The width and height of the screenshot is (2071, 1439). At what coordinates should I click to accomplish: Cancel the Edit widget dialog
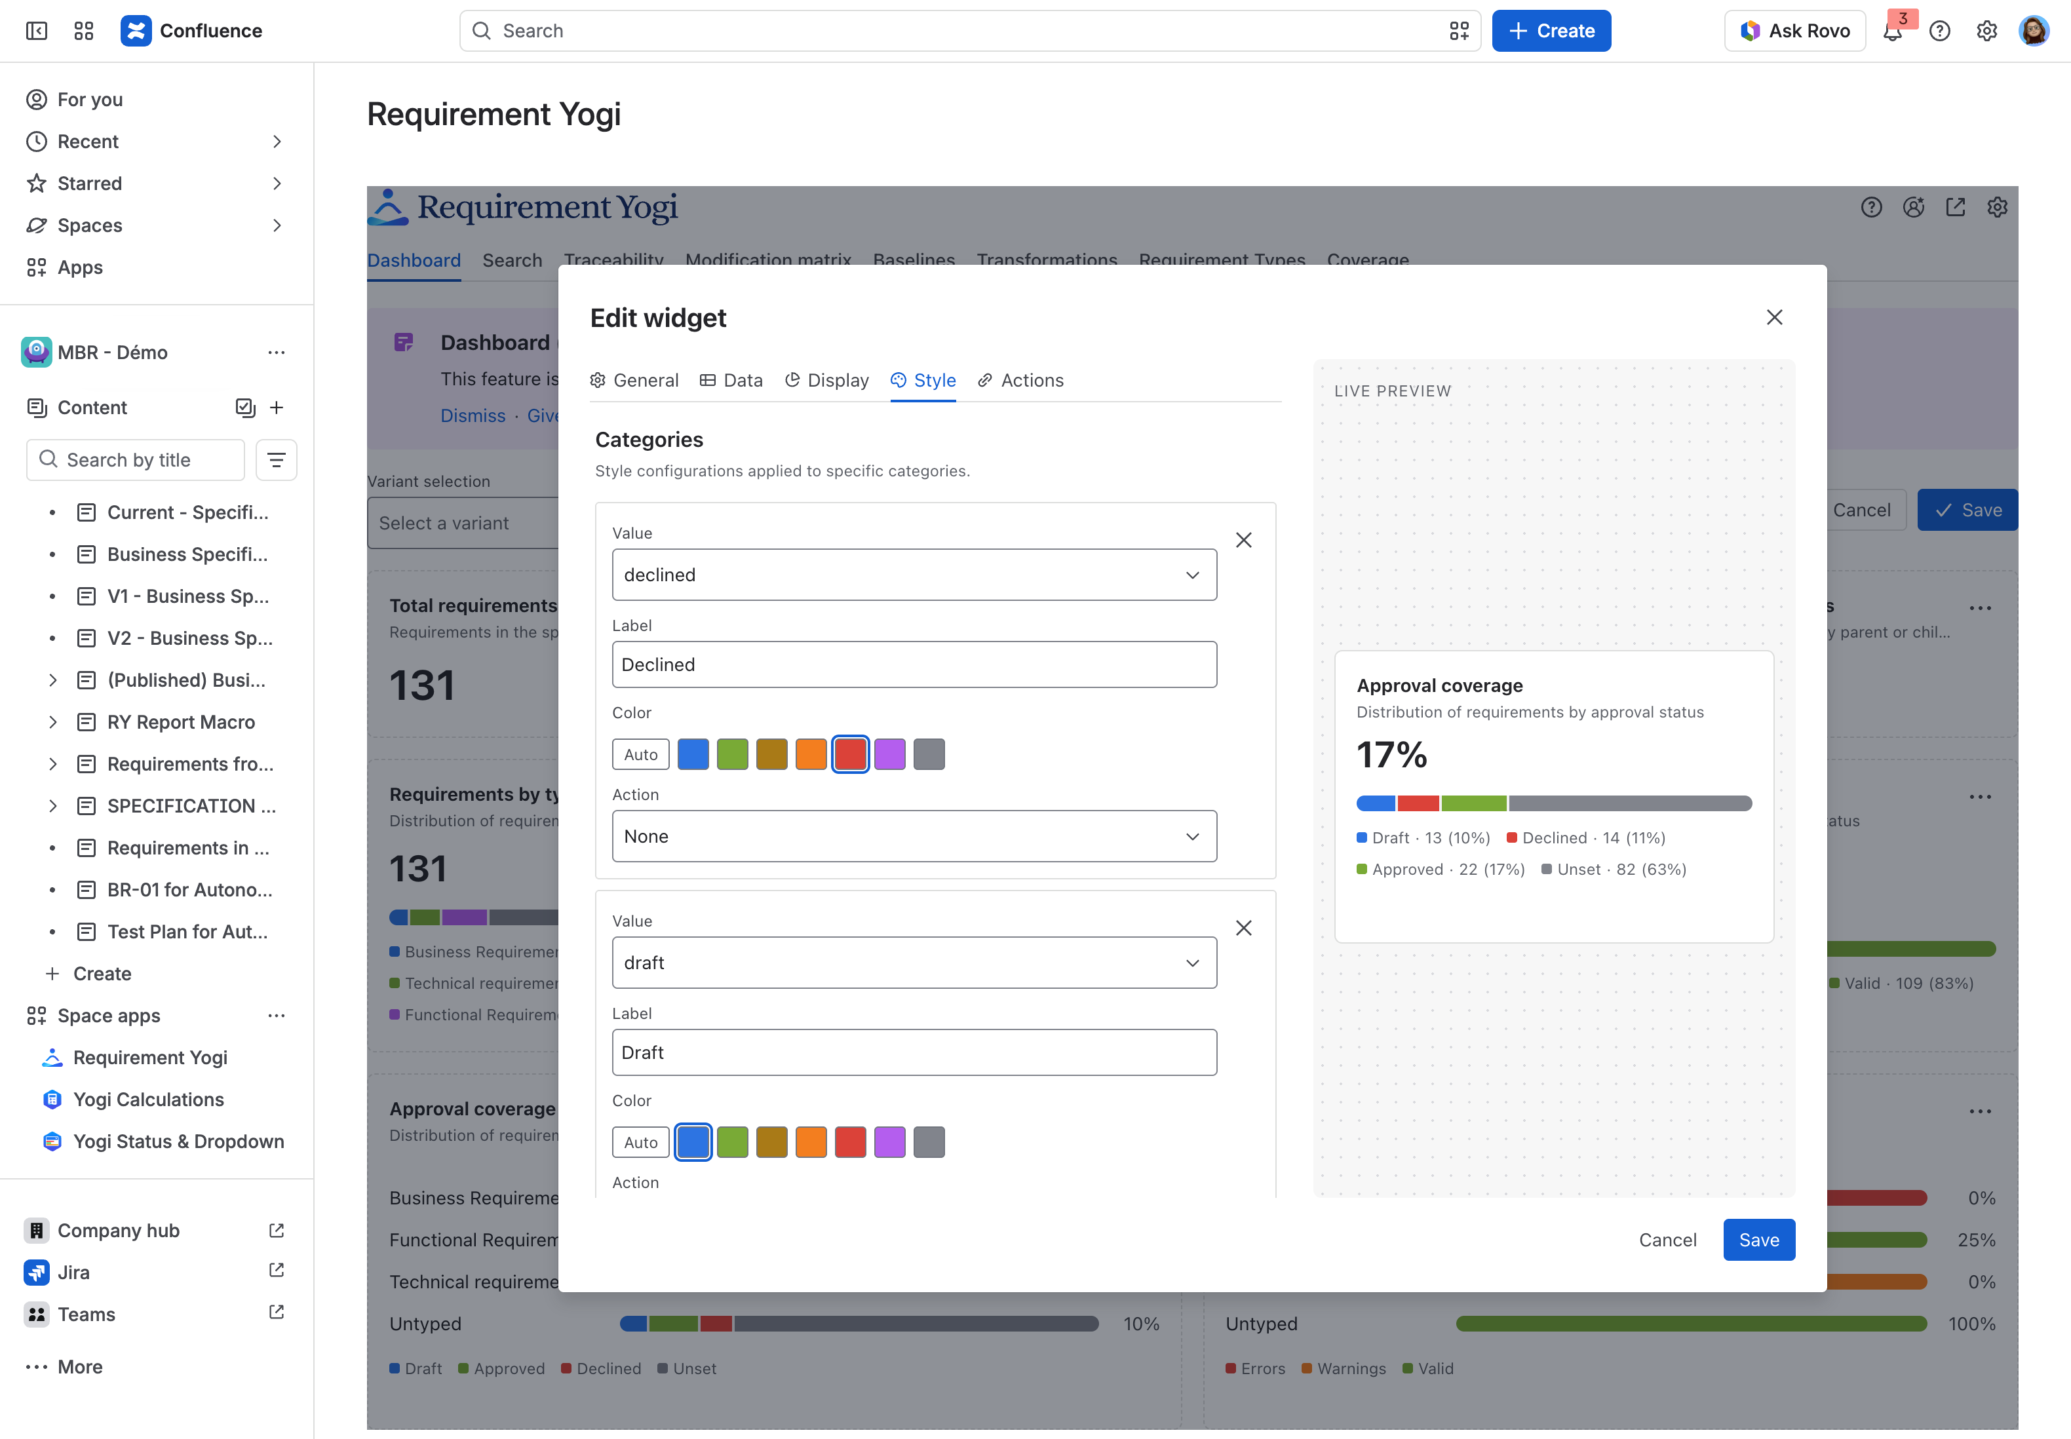(1667, 1240)
